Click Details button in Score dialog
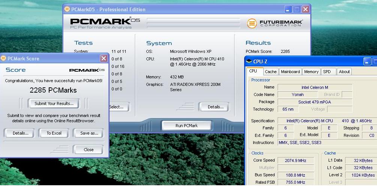Screen dimensions: 377x192 point(19,133)
